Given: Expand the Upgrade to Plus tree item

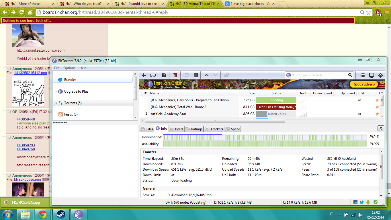Looking at the screenshot, I should click(x=56, y=92).
